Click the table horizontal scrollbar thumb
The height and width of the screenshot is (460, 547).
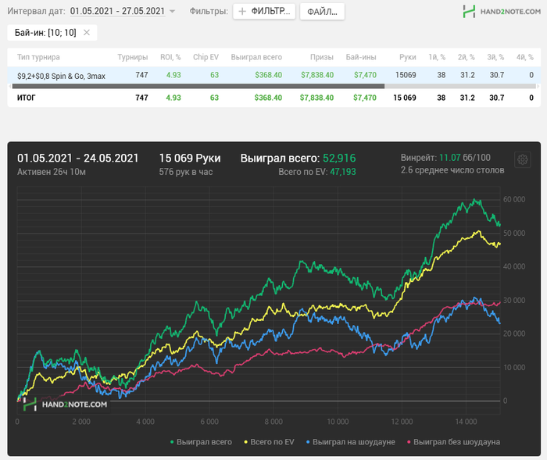pyautogui.click(x=198, y=86)
